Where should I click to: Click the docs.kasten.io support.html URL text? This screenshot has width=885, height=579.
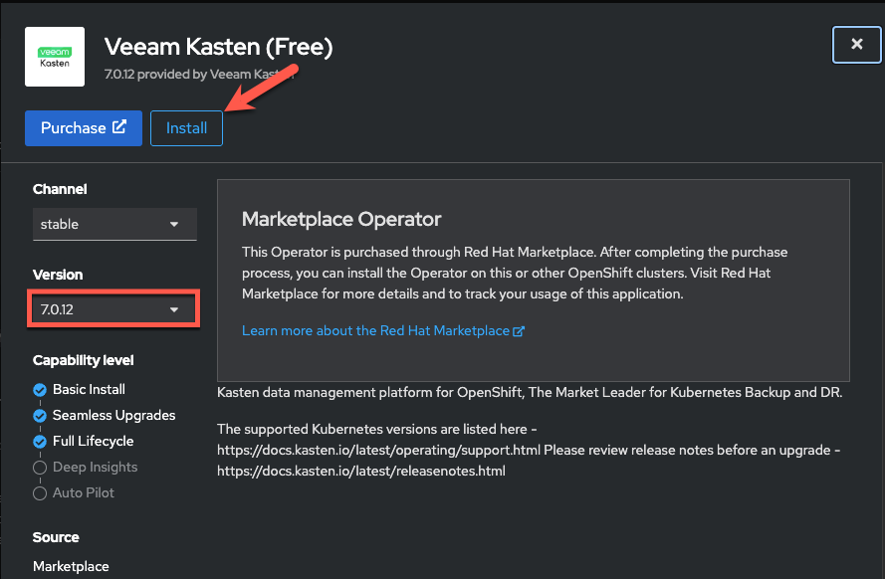tap(378, 450)
